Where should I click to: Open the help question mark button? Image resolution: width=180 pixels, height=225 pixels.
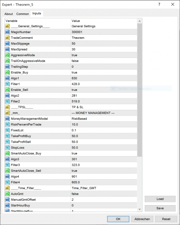159,4
